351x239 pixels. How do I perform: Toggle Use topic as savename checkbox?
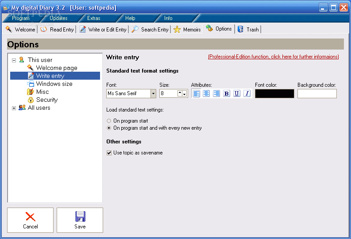[109, 153]
